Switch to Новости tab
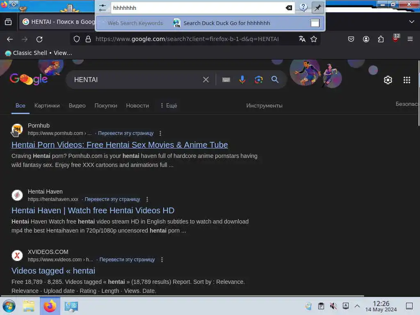The width and height of the screenshot is (420, 315). point(137,105)
